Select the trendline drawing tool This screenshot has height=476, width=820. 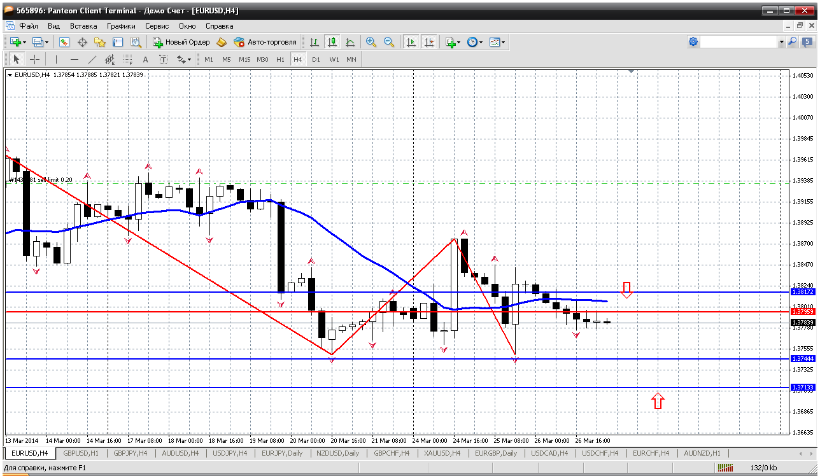click(x=92, y=59)
